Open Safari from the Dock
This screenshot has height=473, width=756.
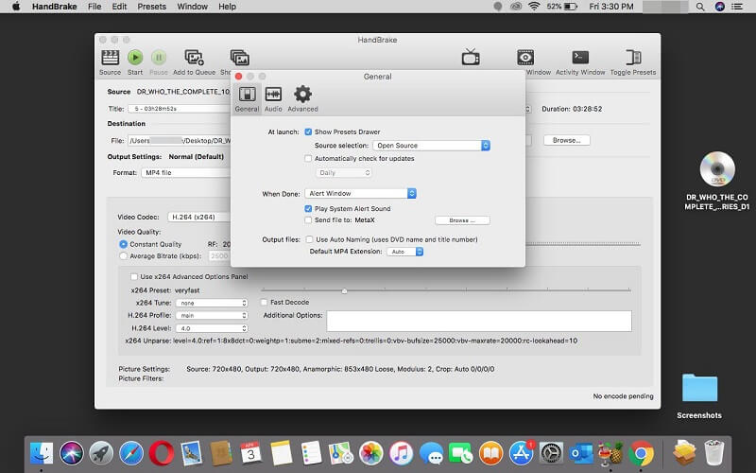click(x=131, y=453)
